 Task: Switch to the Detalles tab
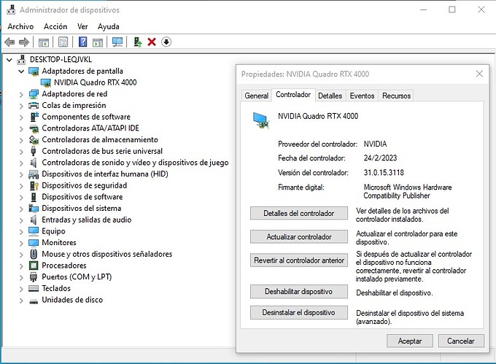coord(330,96)
